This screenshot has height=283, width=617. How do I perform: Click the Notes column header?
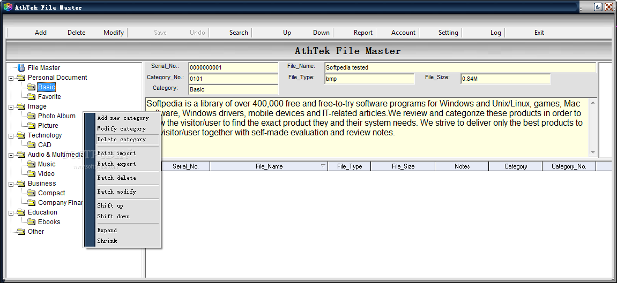pos(462,166)
